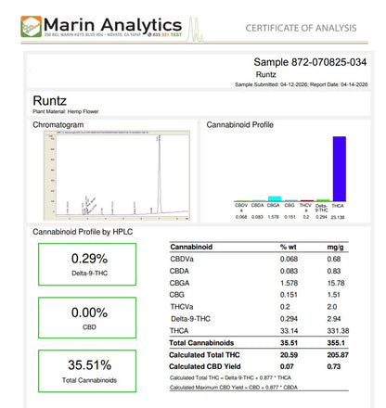The height and width of the screenshot is (408, 386).
Task: Click the 0.00% CBD summary box
Action: click(87, 318)
